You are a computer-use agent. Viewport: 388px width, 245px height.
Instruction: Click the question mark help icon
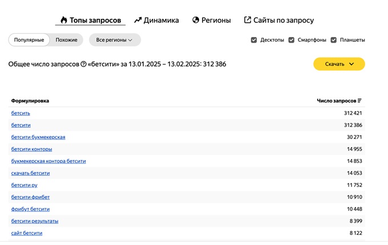click(x=84, y=64)
